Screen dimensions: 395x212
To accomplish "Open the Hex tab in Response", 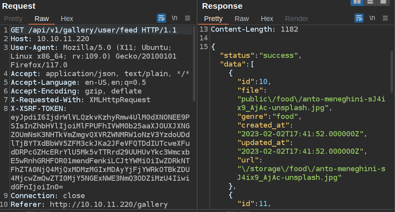I will coord(267,19).
